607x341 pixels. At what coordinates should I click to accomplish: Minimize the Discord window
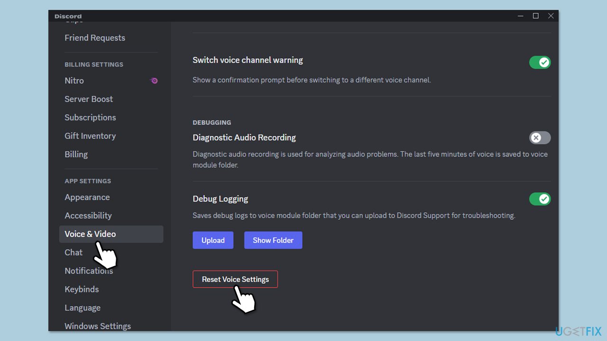(520, 16)
